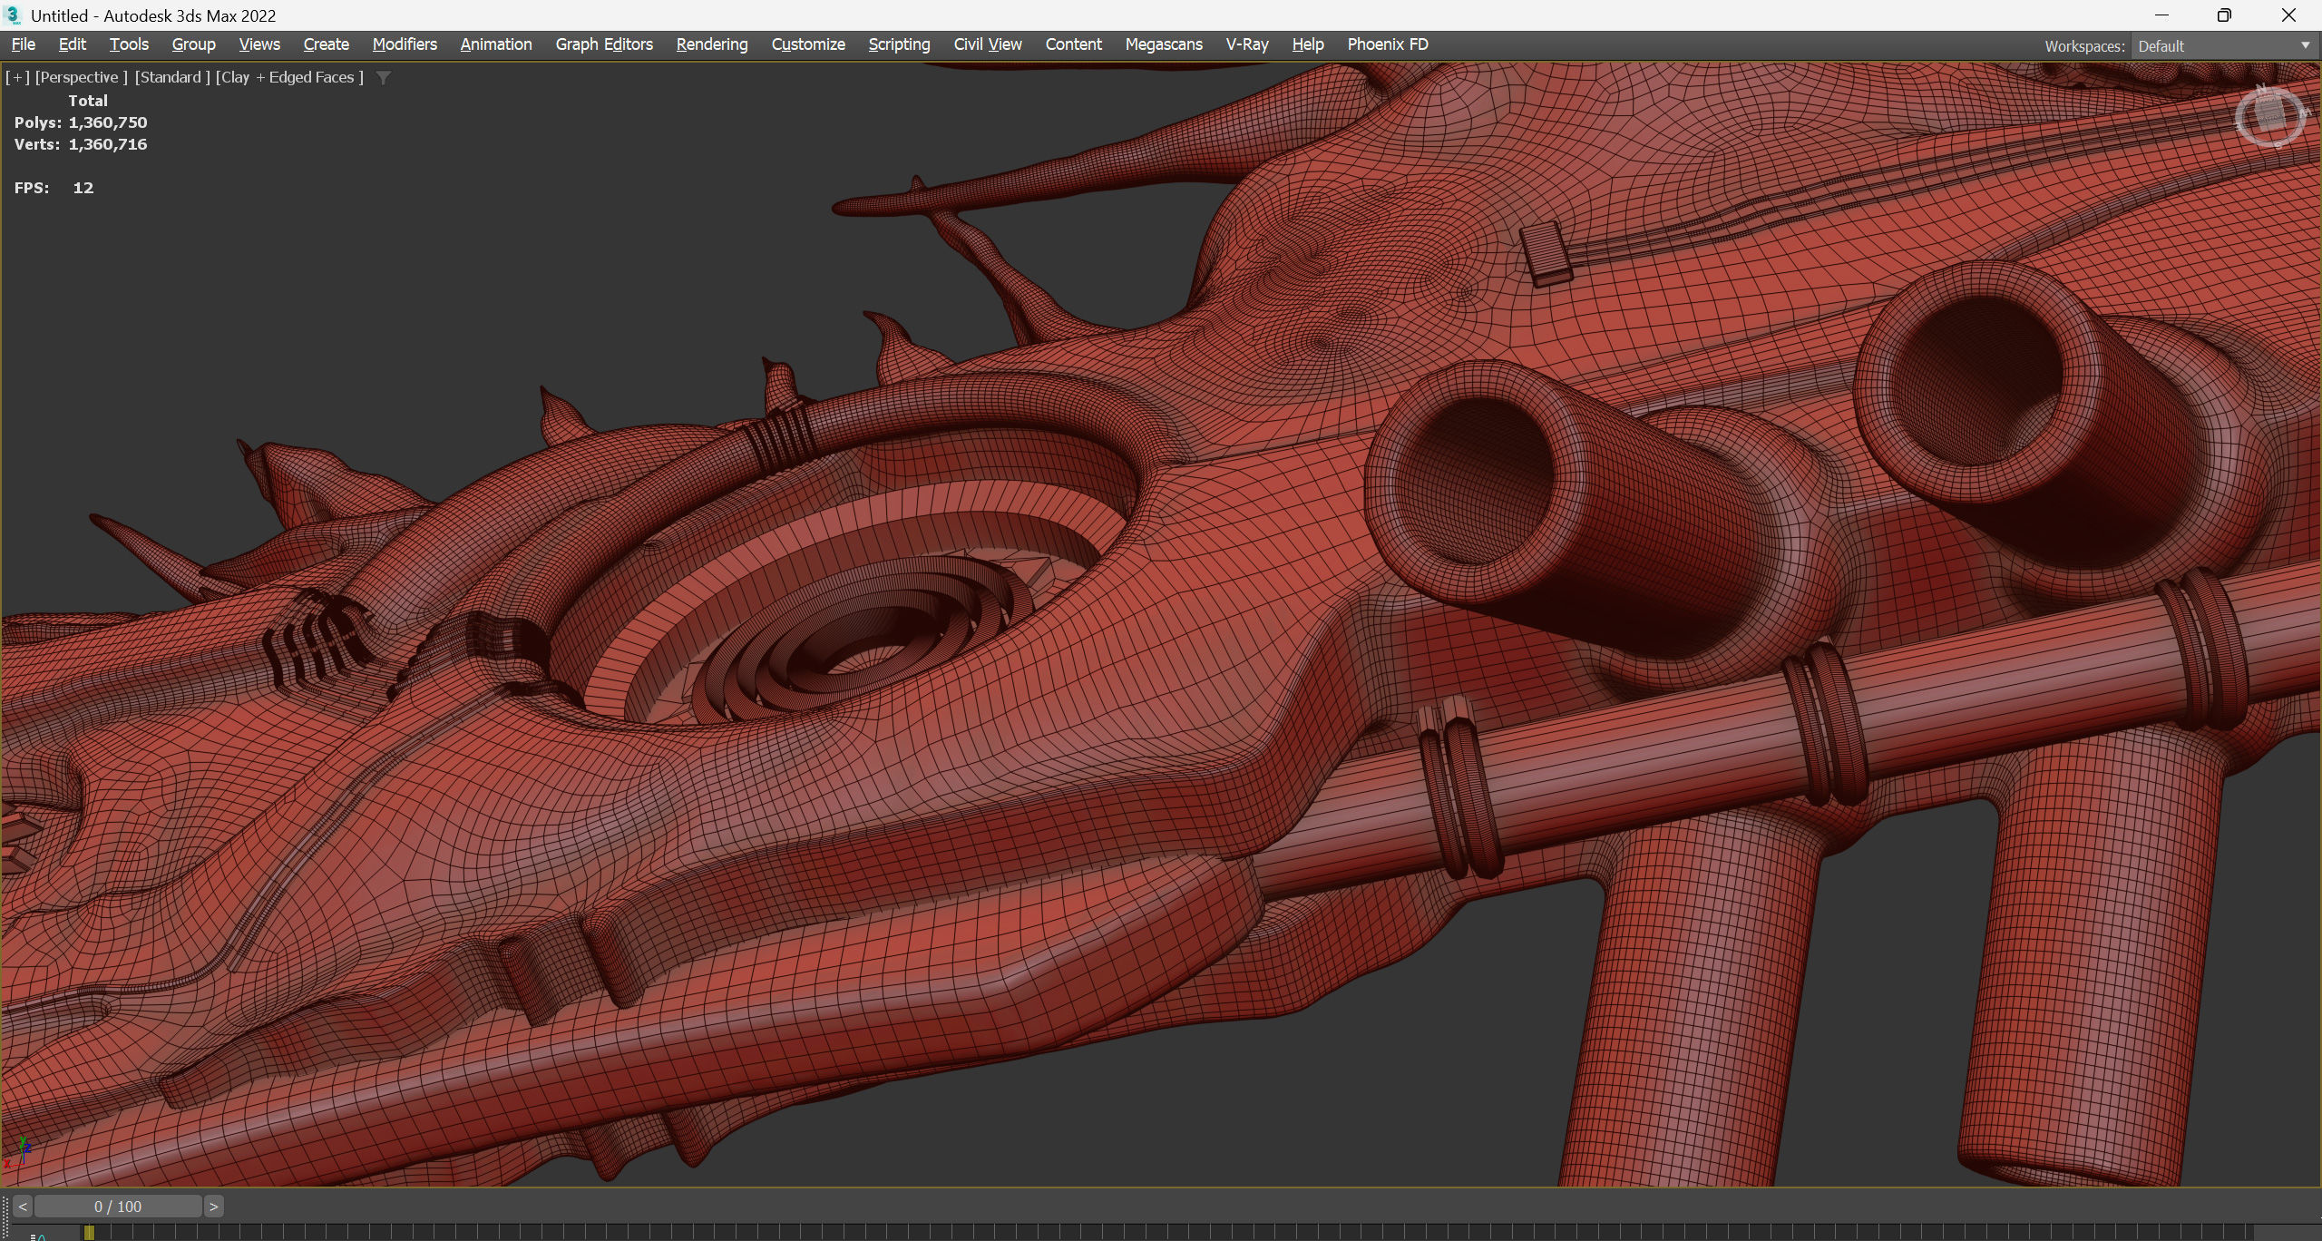Click the Polys count 1,360,750 statistic

(81, 122)
